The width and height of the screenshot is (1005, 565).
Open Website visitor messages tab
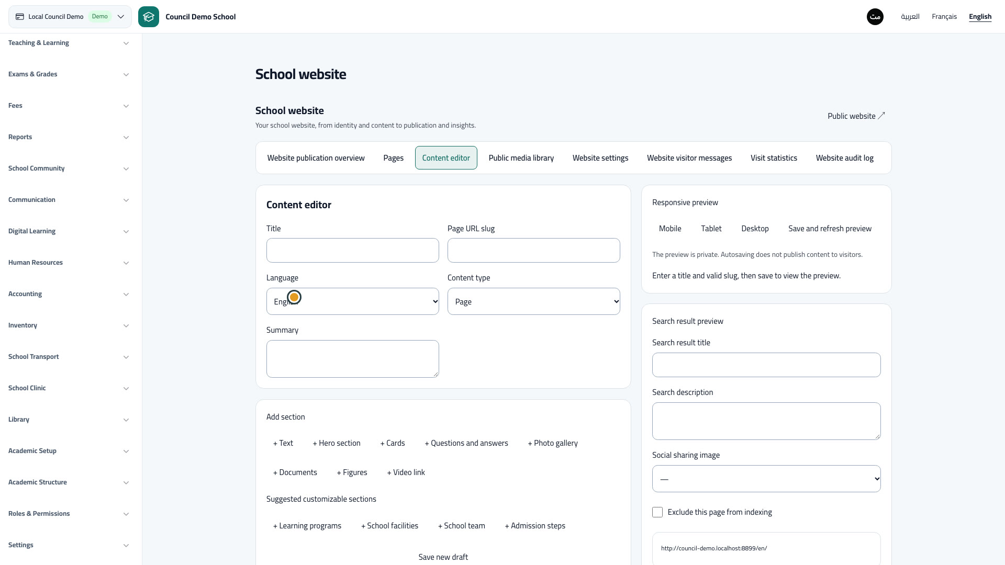pyautogui.click(x=689, y=158)
